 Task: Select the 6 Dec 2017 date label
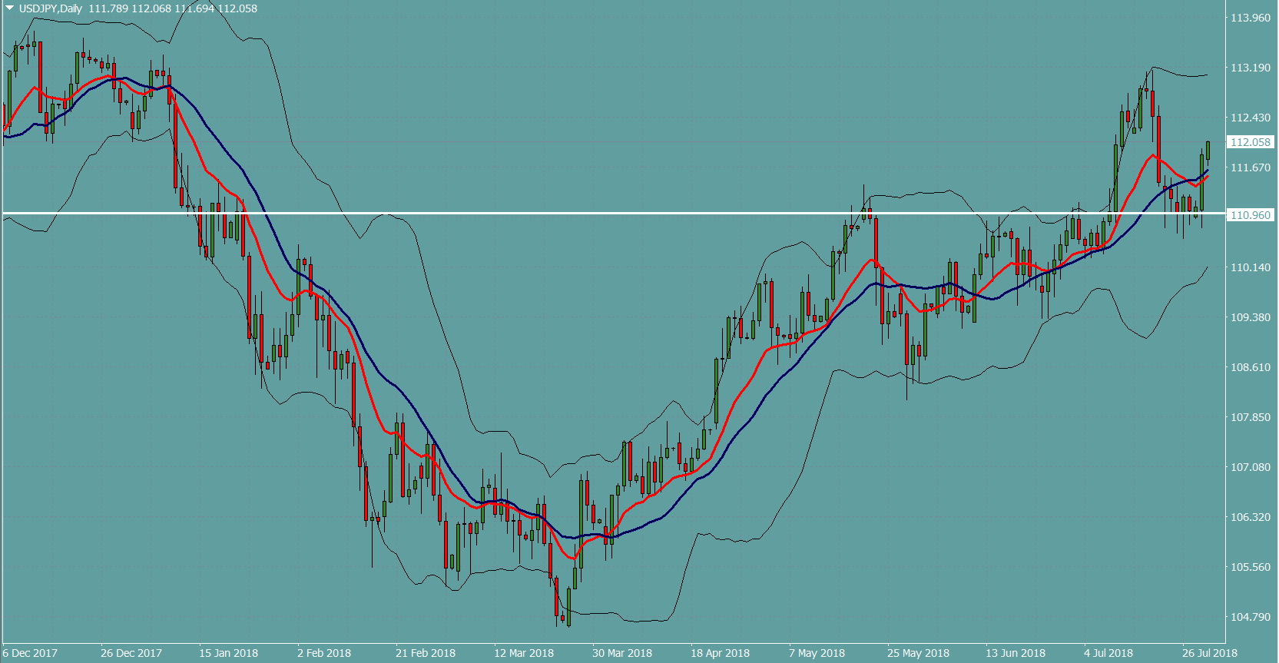(x=30, y=653)
